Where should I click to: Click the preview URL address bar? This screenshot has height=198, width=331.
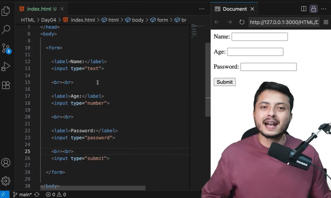click(x=284, y=22)
